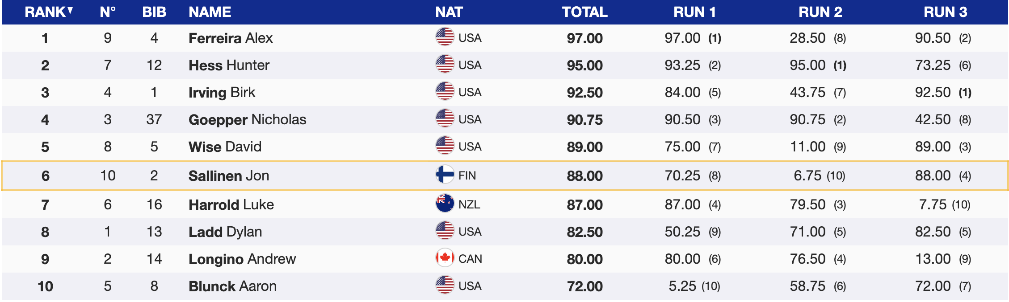Viewport: 1009px width, 302px height.
Task: Click the USA flag in Blunck Aaron's row
Action: pos(445,285)
